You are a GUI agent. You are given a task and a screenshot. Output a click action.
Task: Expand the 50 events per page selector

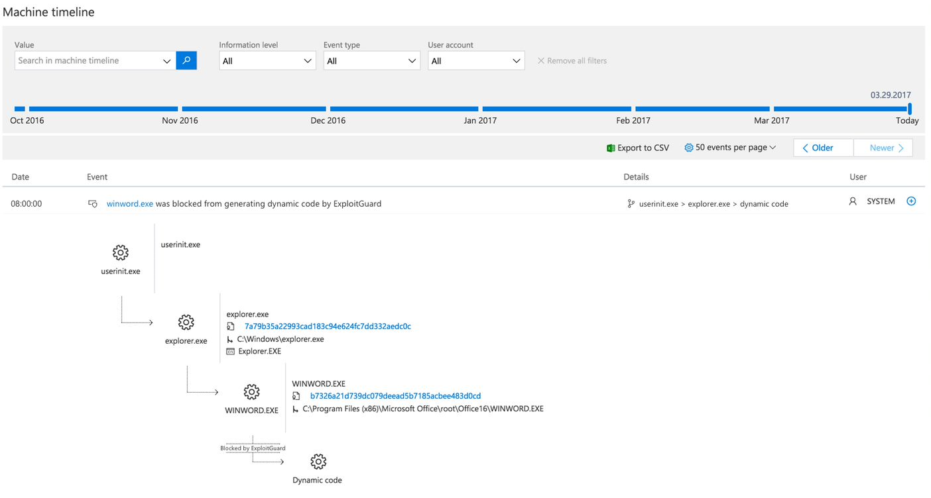tap(729, 147)
